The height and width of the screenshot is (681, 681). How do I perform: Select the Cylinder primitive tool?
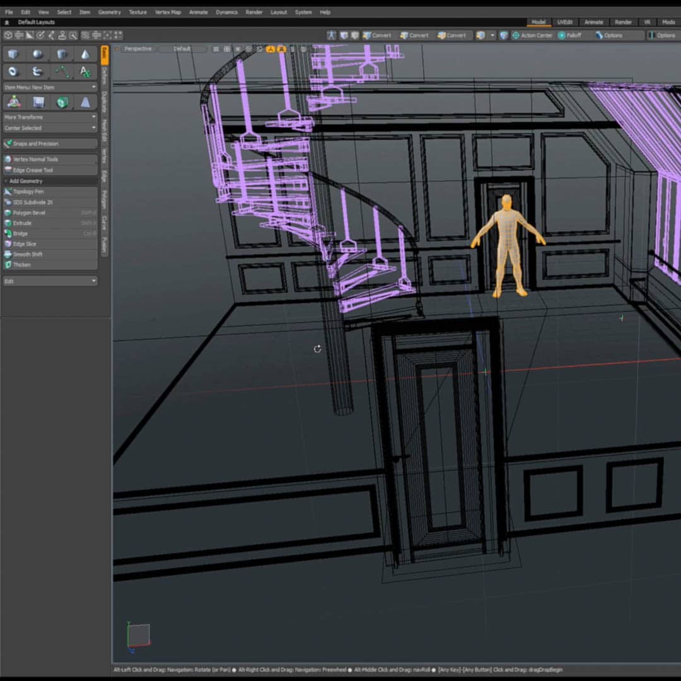[62, 54]
